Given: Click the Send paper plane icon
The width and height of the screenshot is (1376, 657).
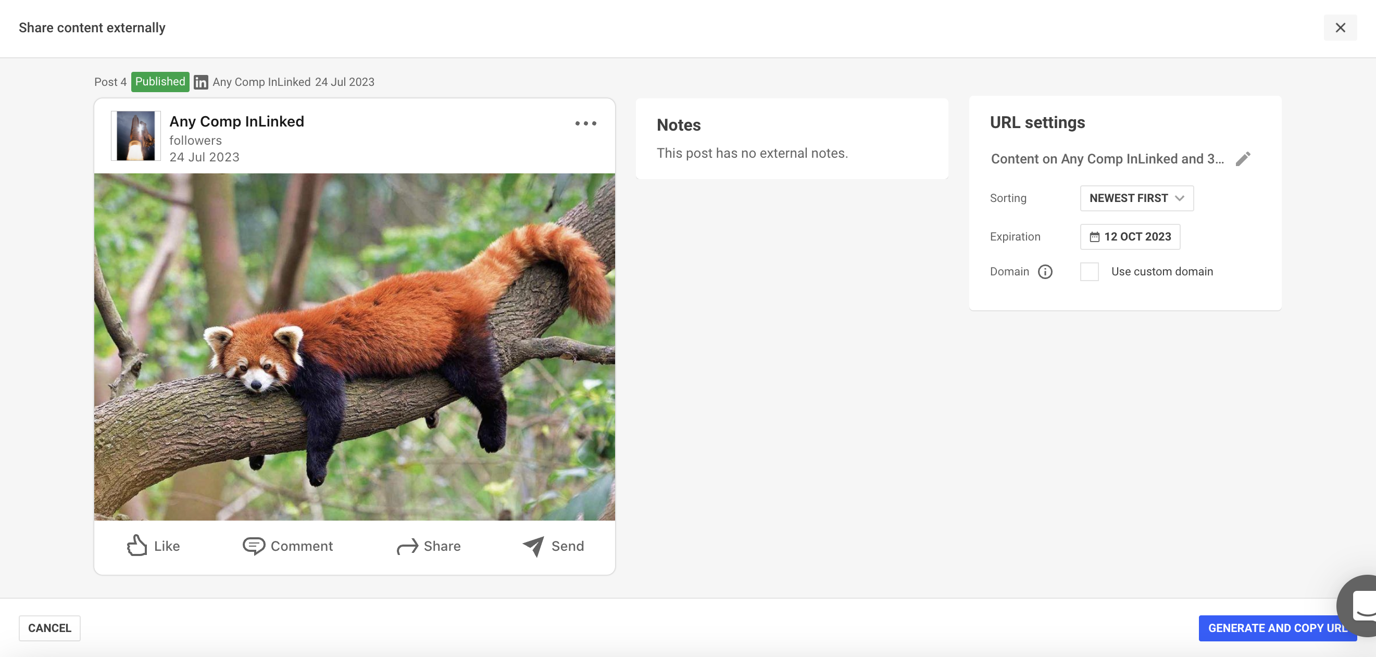Looking at the screenshot, I should pyautogui.click(x=533, y=546).
